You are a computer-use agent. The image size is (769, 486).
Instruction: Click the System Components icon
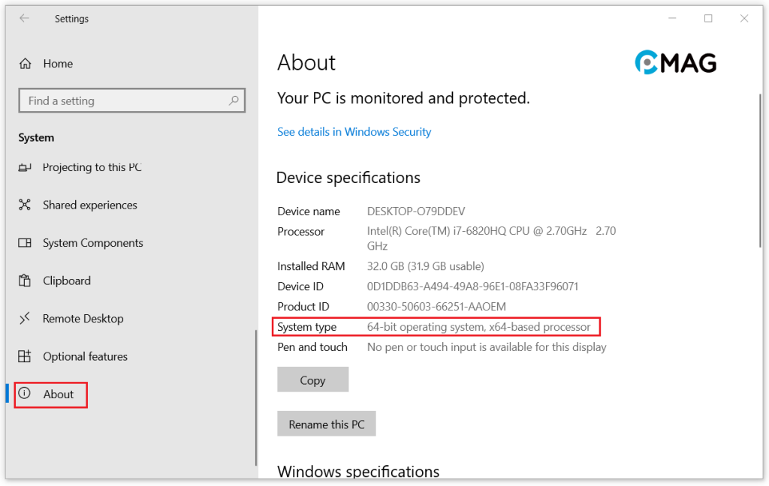[25, 243]
